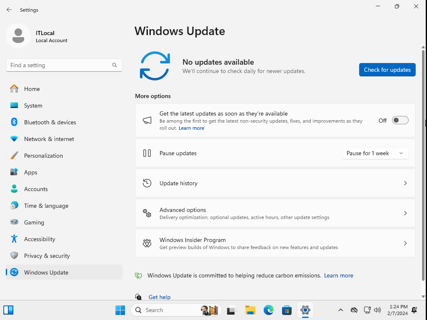The image size is (427, 320).
Task: Expand Advanced options chevron
Action: tap(405, 213)
